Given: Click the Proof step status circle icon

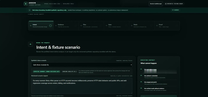Looking at the screenshot, I should click(x=177, y=26).
